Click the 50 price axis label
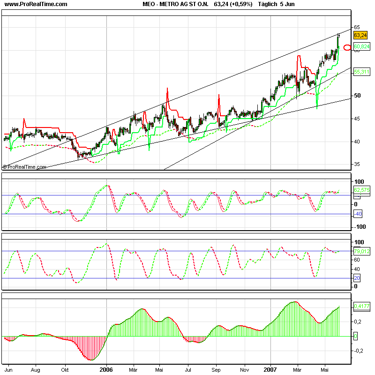Image resolution: width=375 pixels, height=375 pixels. pyautogui.click(x=357, y=96)
